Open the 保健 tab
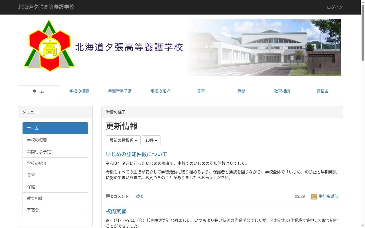This screenshot has width=365, height=228. 242,91
